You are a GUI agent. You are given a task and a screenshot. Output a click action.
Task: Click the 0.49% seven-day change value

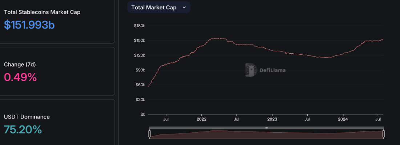point(20,77)
